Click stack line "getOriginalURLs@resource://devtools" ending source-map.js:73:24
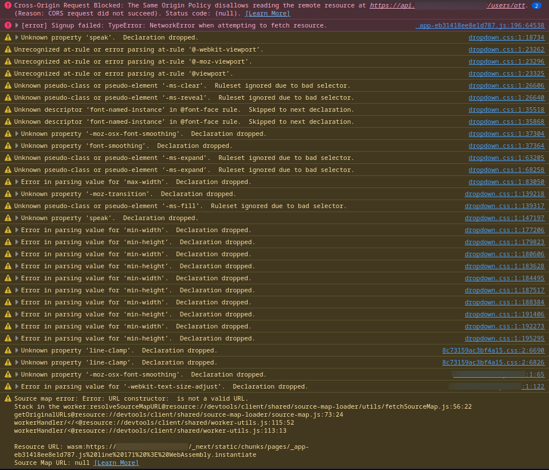Image resolution: width=549 pixels, height=470 pixels. [x=179, y=414]
